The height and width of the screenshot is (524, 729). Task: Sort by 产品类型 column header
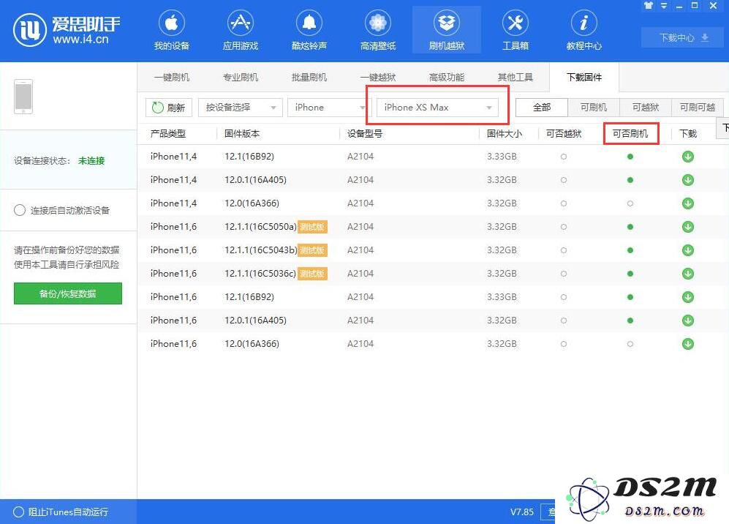coord(168,134)
